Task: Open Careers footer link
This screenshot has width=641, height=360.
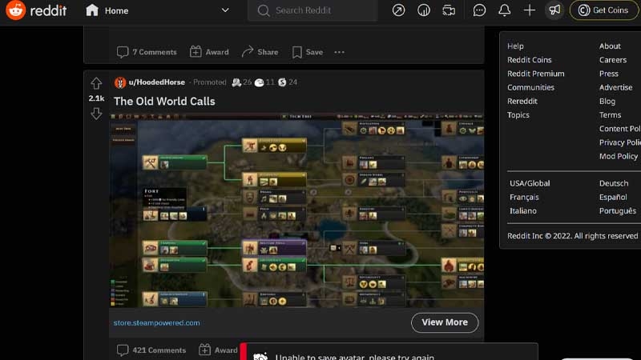Action: [613, 59]
